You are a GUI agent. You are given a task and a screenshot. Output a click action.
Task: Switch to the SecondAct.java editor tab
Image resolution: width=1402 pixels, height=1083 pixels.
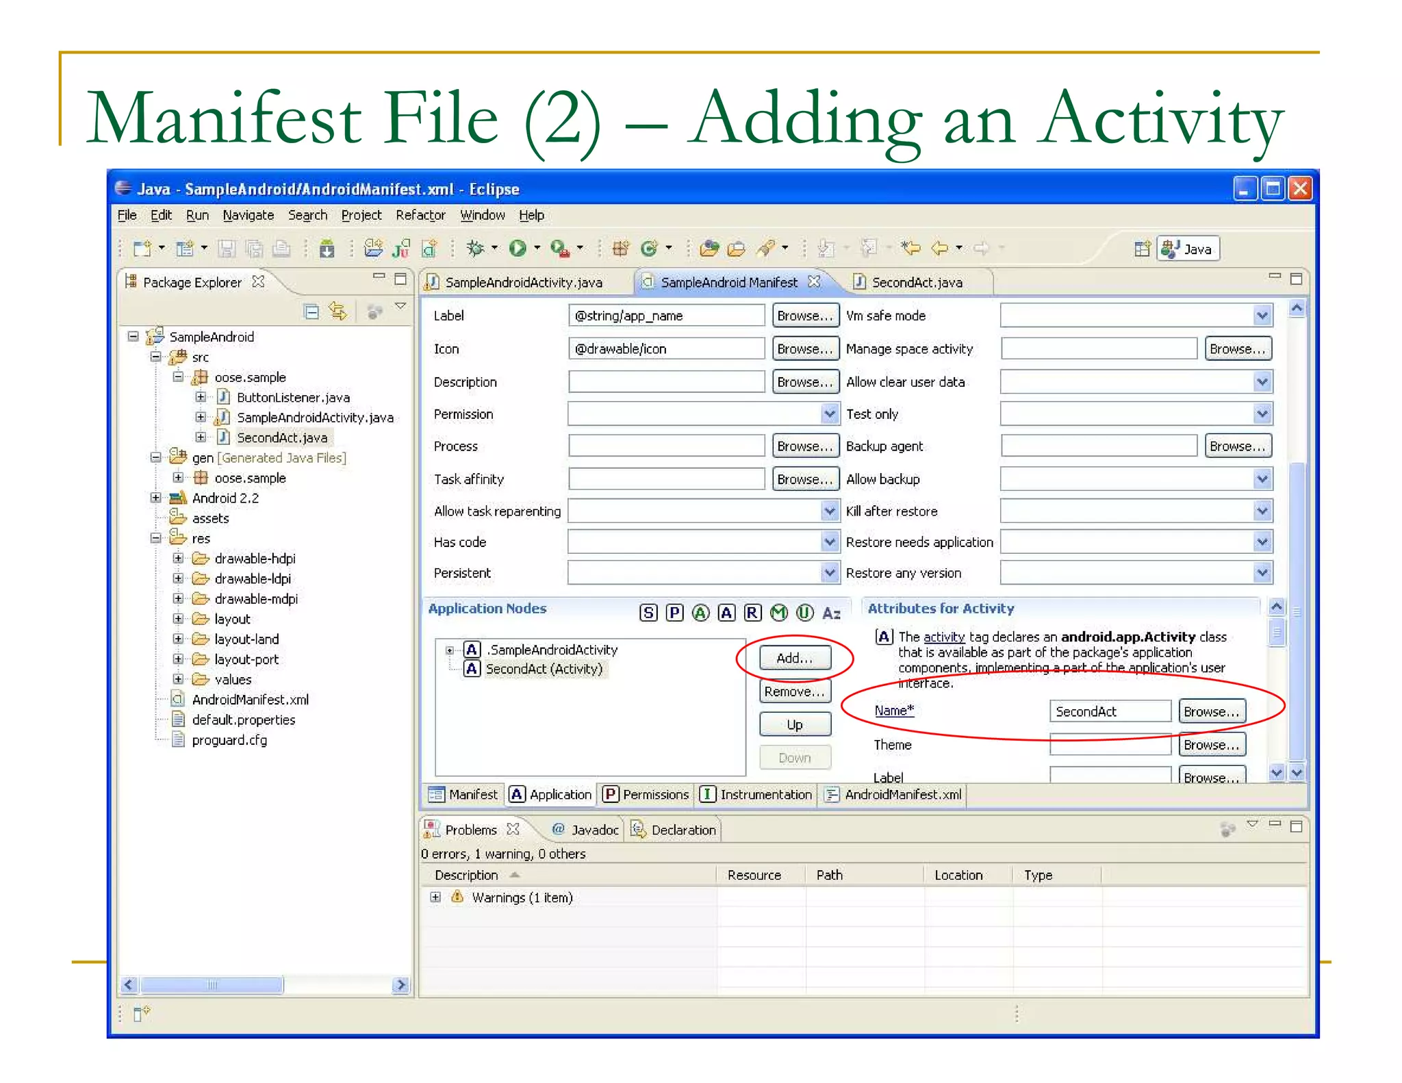(x=916, y=282)
